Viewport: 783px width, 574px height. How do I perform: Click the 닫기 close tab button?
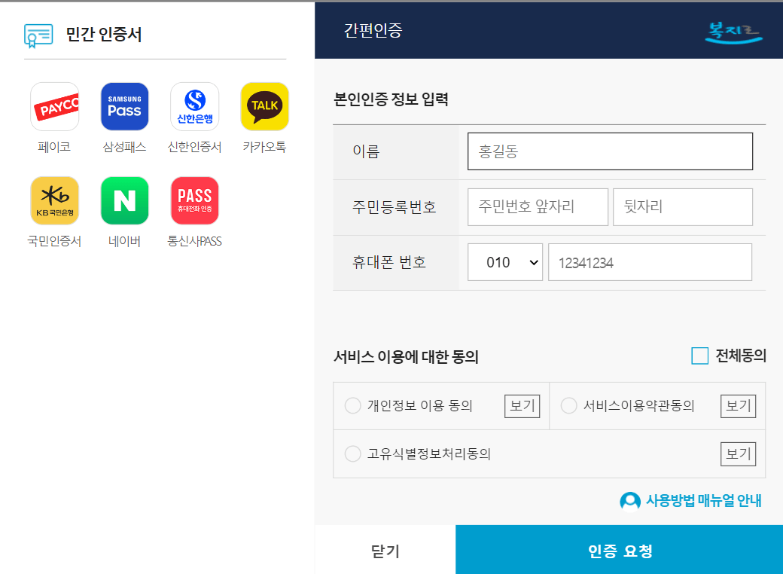[384, 549]
